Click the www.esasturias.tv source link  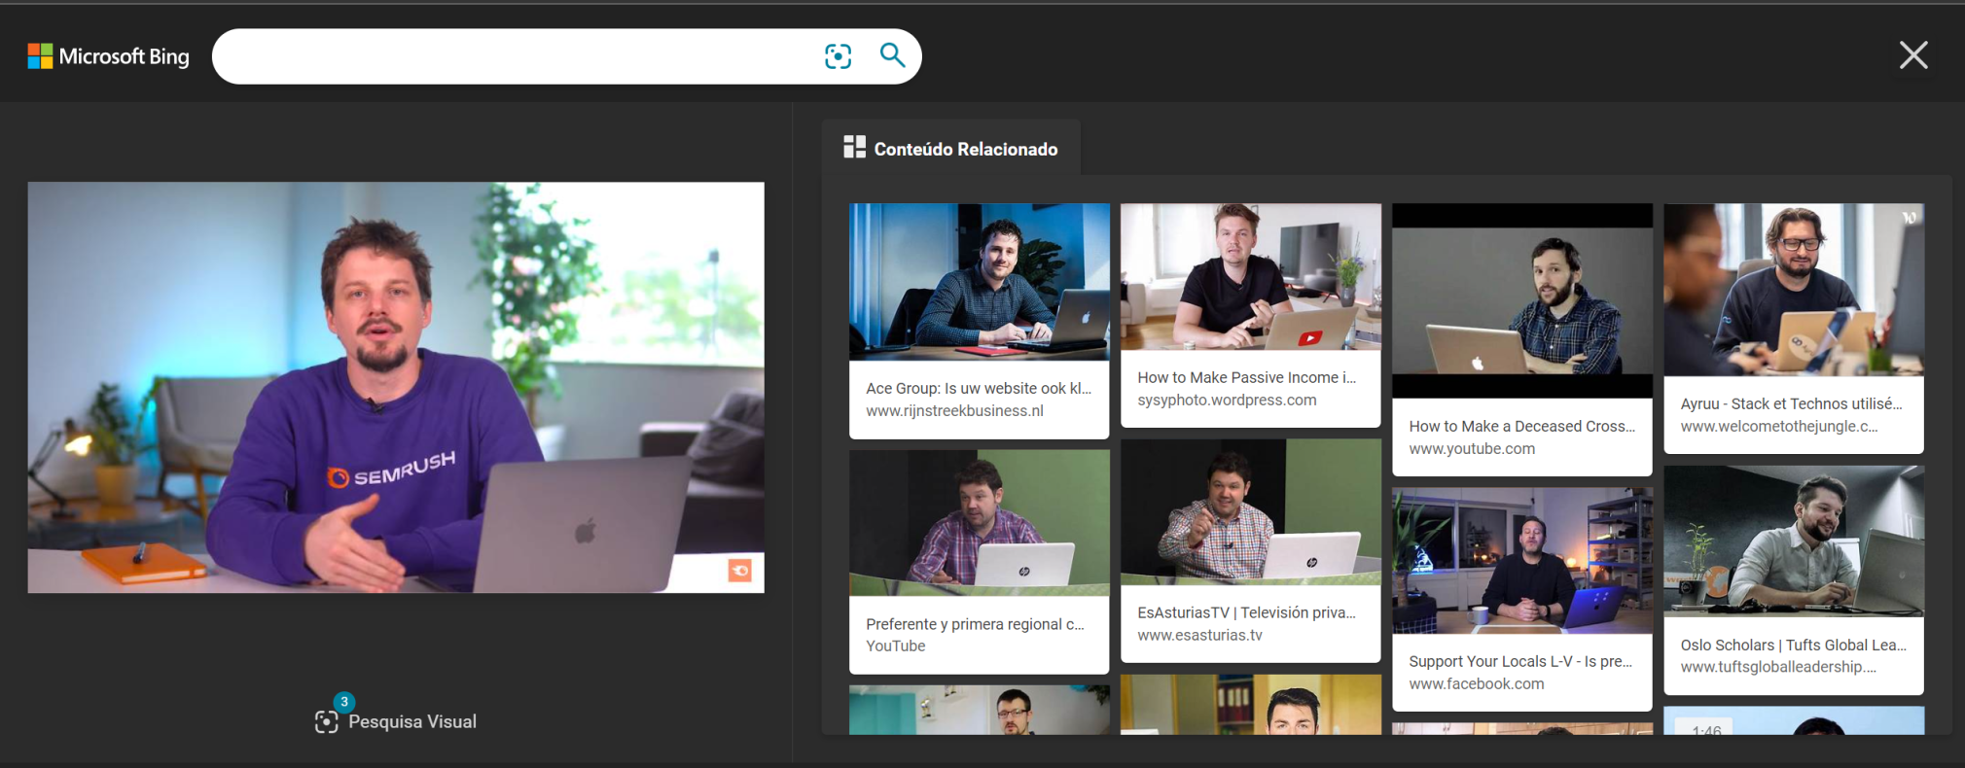click(1199, 635)
